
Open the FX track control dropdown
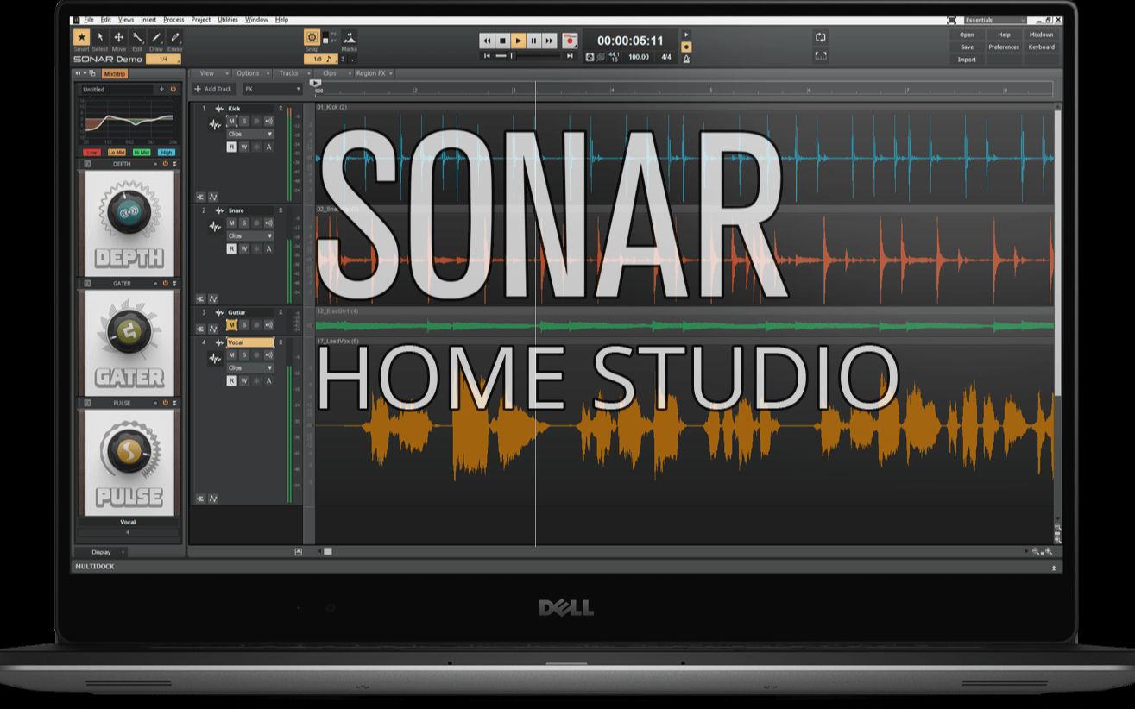(272, 89)
